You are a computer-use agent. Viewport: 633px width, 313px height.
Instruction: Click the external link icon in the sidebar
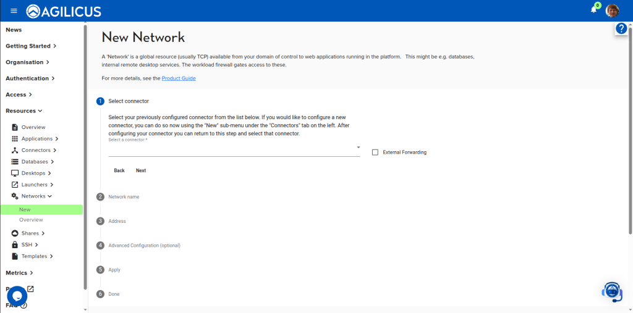(30, 289)
